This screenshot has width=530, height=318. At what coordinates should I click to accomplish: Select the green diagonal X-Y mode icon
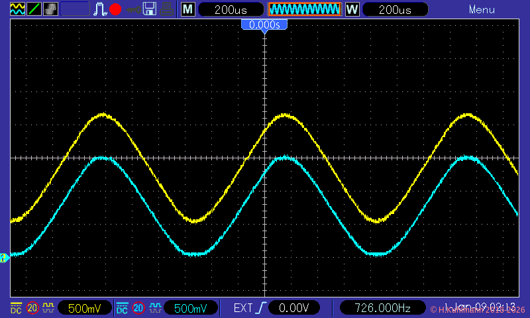point(33,9)
